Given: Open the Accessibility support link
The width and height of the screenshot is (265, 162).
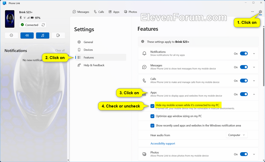Looking at the screenshot, I should 163,143.
